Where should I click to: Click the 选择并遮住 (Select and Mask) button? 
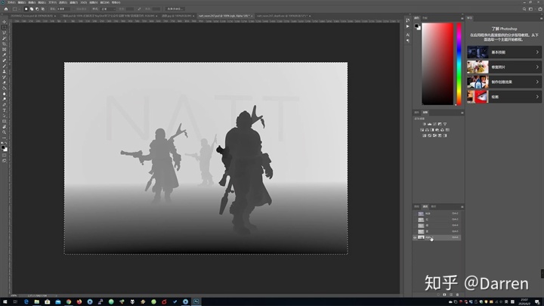175,9
